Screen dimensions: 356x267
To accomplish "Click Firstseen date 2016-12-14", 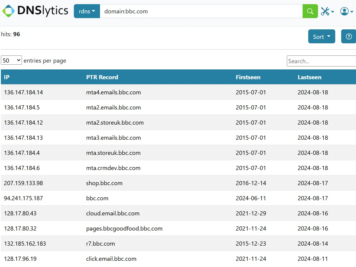I will (251, 183).
